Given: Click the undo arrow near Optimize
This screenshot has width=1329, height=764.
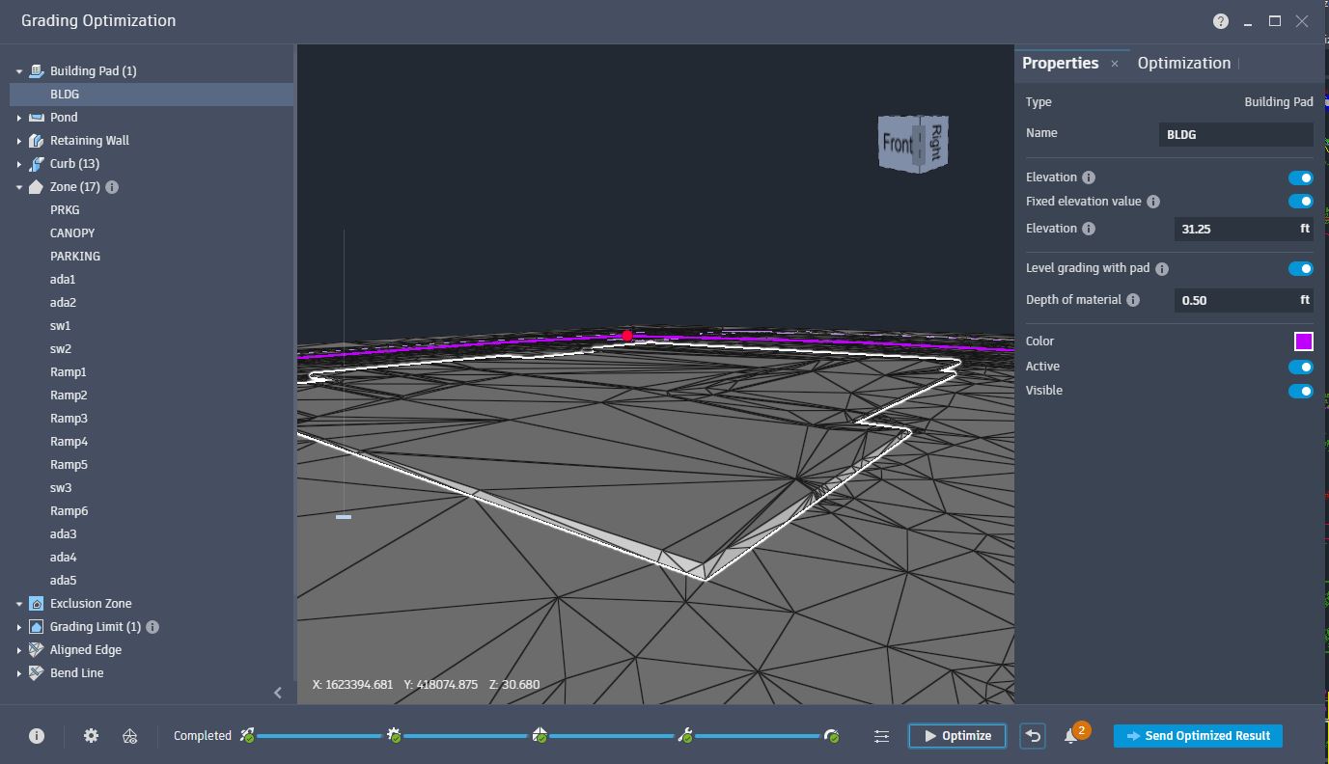Looking at the screenshot, I should pyautogui.click(x=1032, y=735).
